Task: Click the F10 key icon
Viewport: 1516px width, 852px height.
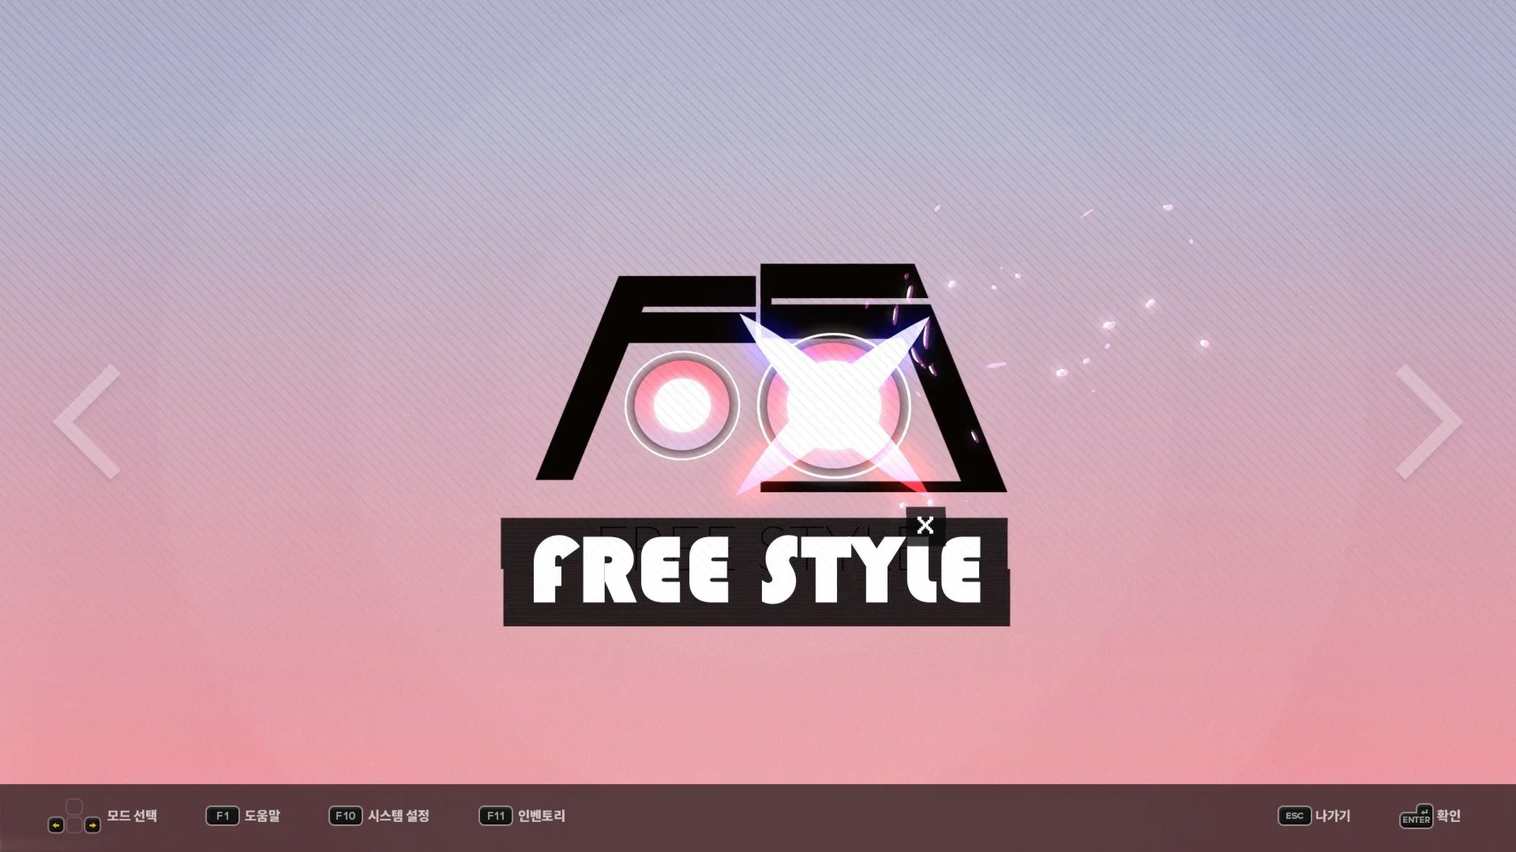Action: (345, 816)
